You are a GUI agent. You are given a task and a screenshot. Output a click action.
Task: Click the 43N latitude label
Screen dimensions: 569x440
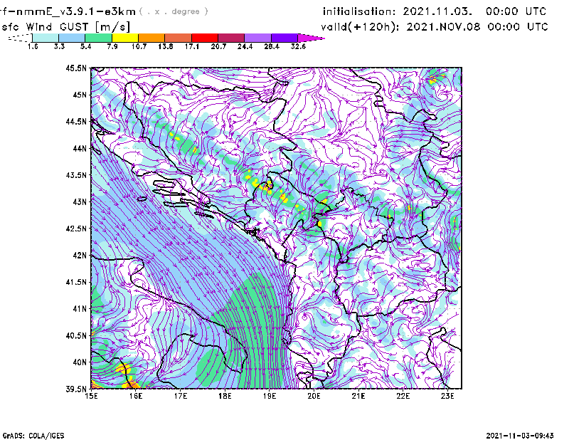coord(80,201)
